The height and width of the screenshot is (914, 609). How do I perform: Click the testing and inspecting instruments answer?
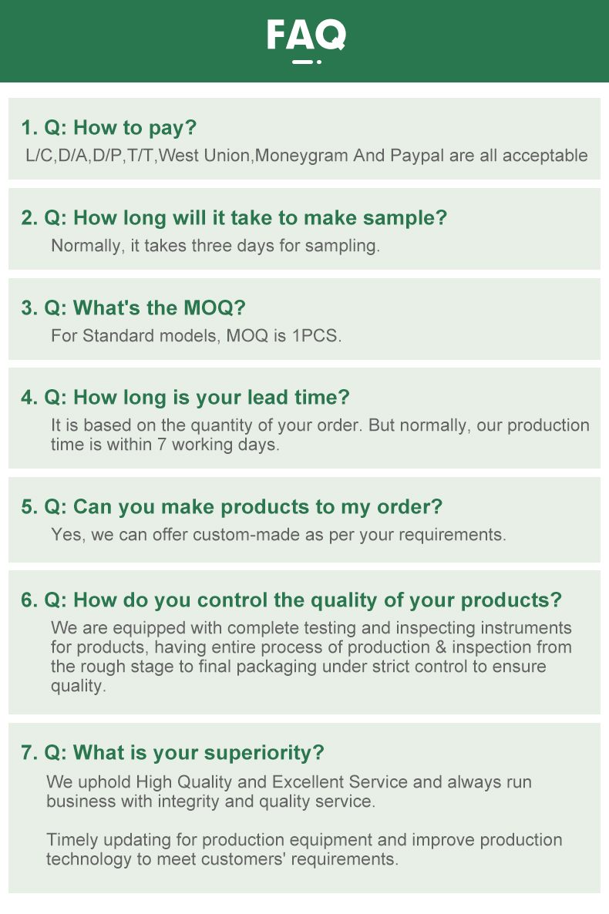point(311,657)
